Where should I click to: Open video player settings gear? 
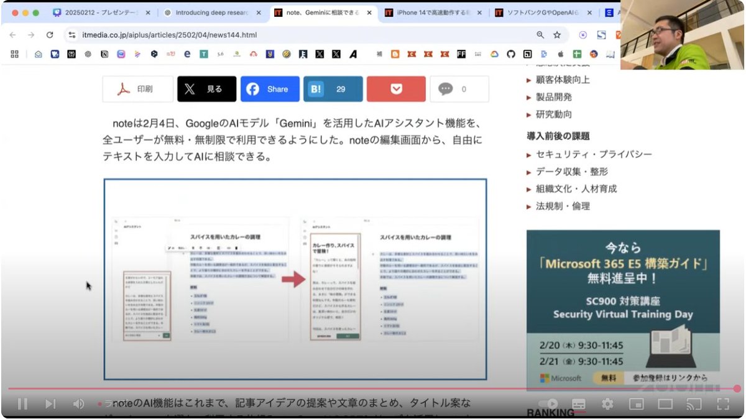[x=607, y=404]
